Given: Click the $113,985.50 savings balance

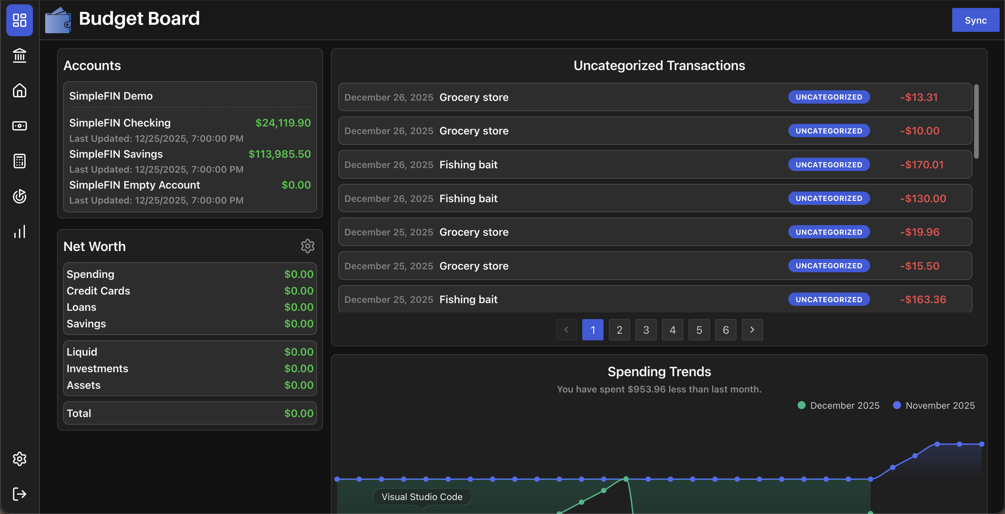Looking at the screenshot, I should pos(280,154).
